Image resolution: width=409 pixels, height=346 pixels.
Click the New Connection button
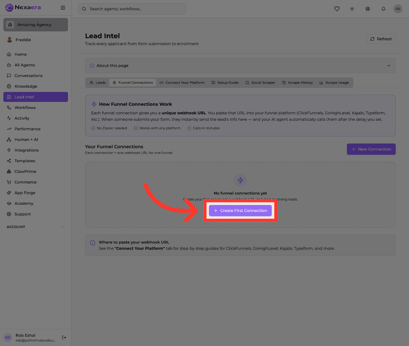pos(371,149)
